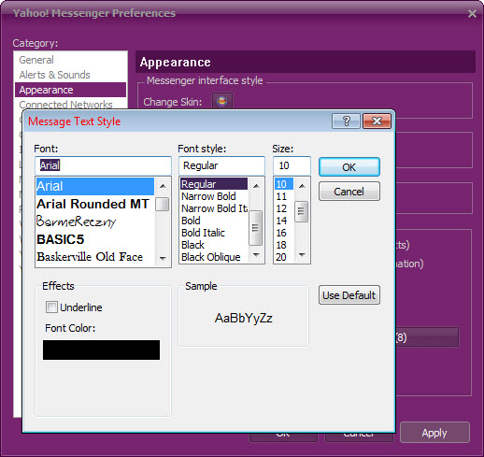Select size 12
The height and width of the screenshot is (457, 484).
284,208
